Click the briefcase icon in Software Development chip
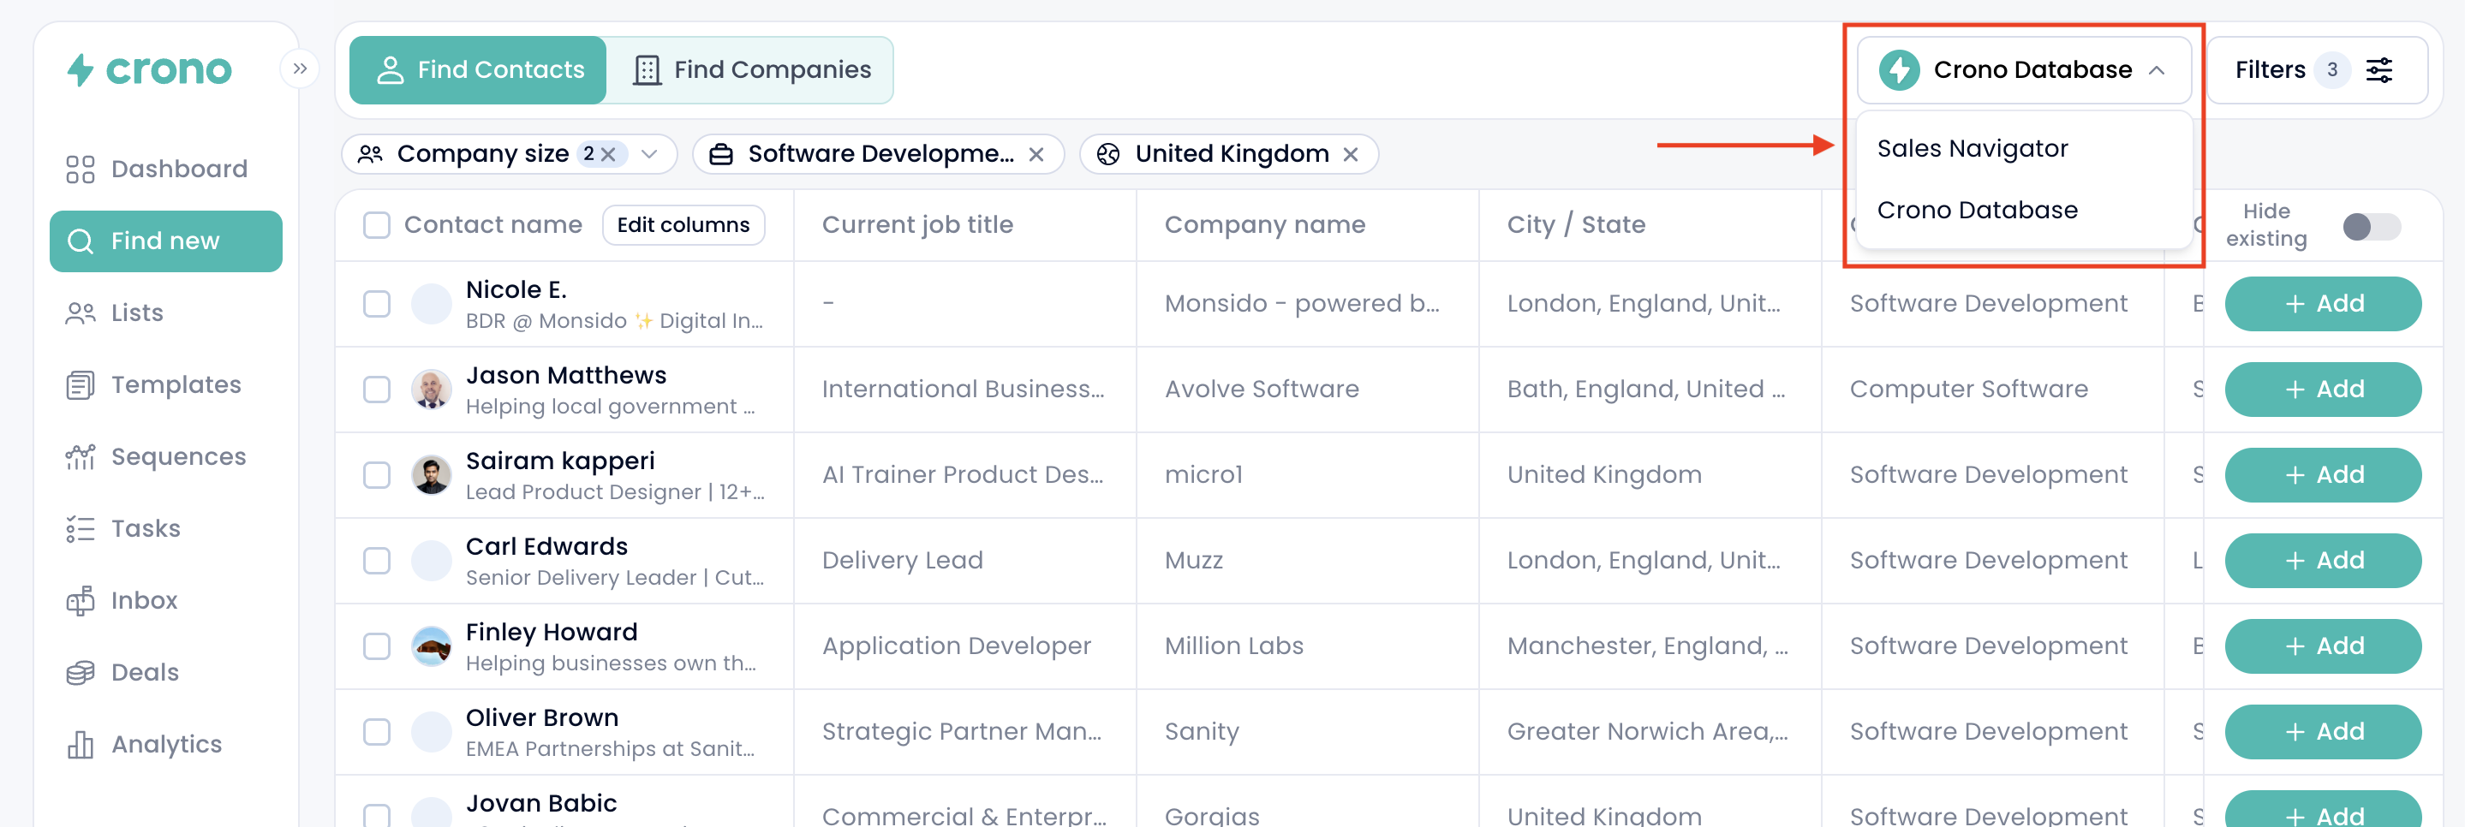The image size is (2465, 827). coord(721,155)
